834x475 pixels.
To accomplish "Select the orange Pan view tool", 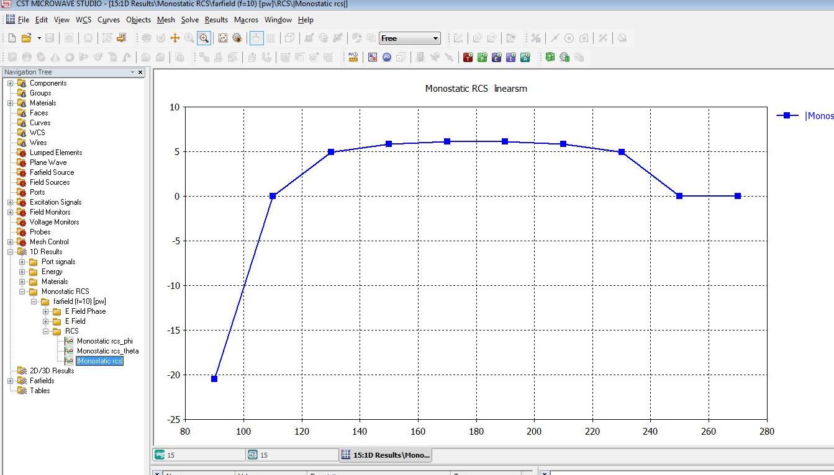I will point(175,38).
